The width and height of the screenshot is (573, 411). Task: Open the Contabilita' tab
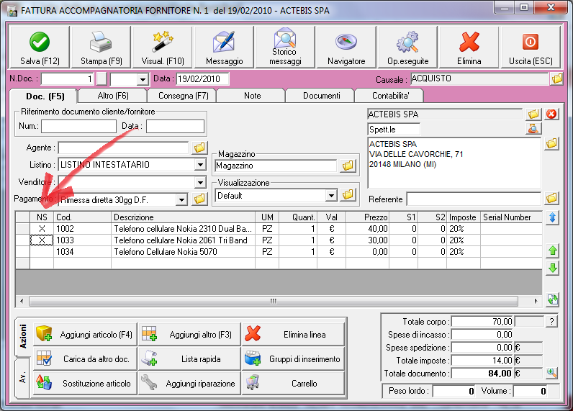(389, 96)
